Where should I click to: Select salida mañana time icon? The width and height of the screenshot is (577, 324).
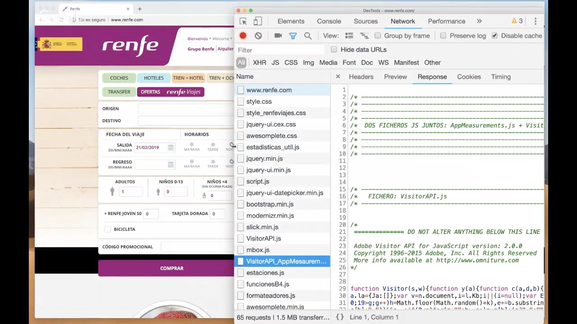tap(192, 147)
